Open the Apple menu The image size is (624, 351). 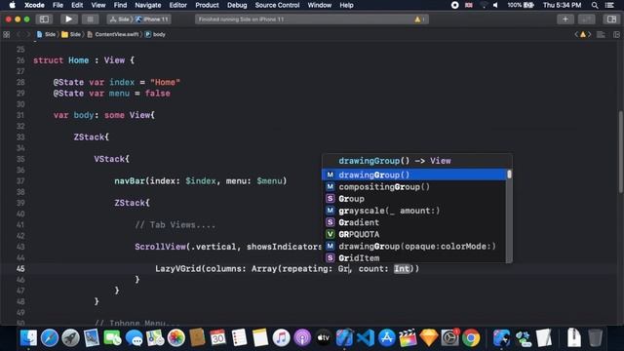tap(13, 5)
